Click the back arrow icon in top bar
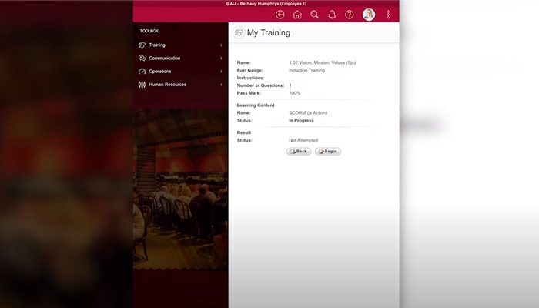Viewport: 539px width, 308px height. (280, 15)
